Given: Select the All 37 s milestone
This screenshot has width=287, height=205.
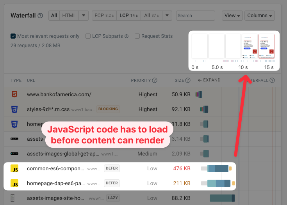Looking at the screenshot, I should point(152,16).
